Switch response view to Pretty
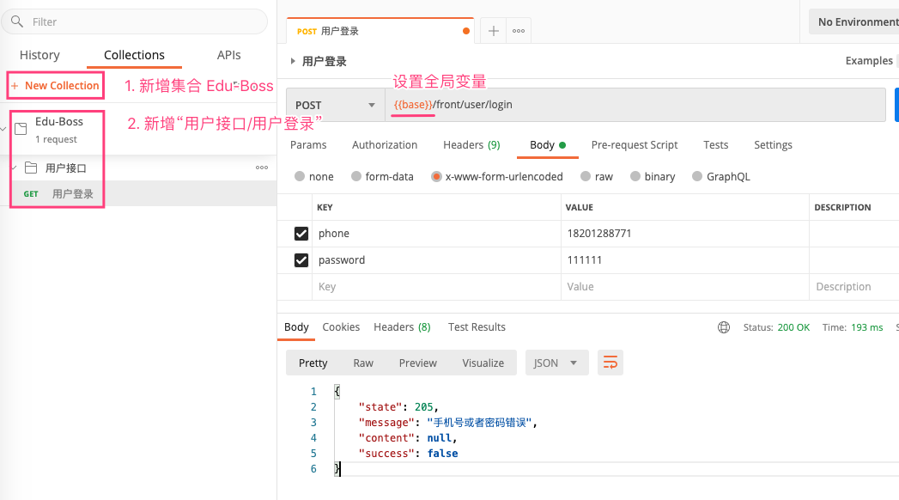Viewport: 899px width, 500px height. (x=313, y=363)
